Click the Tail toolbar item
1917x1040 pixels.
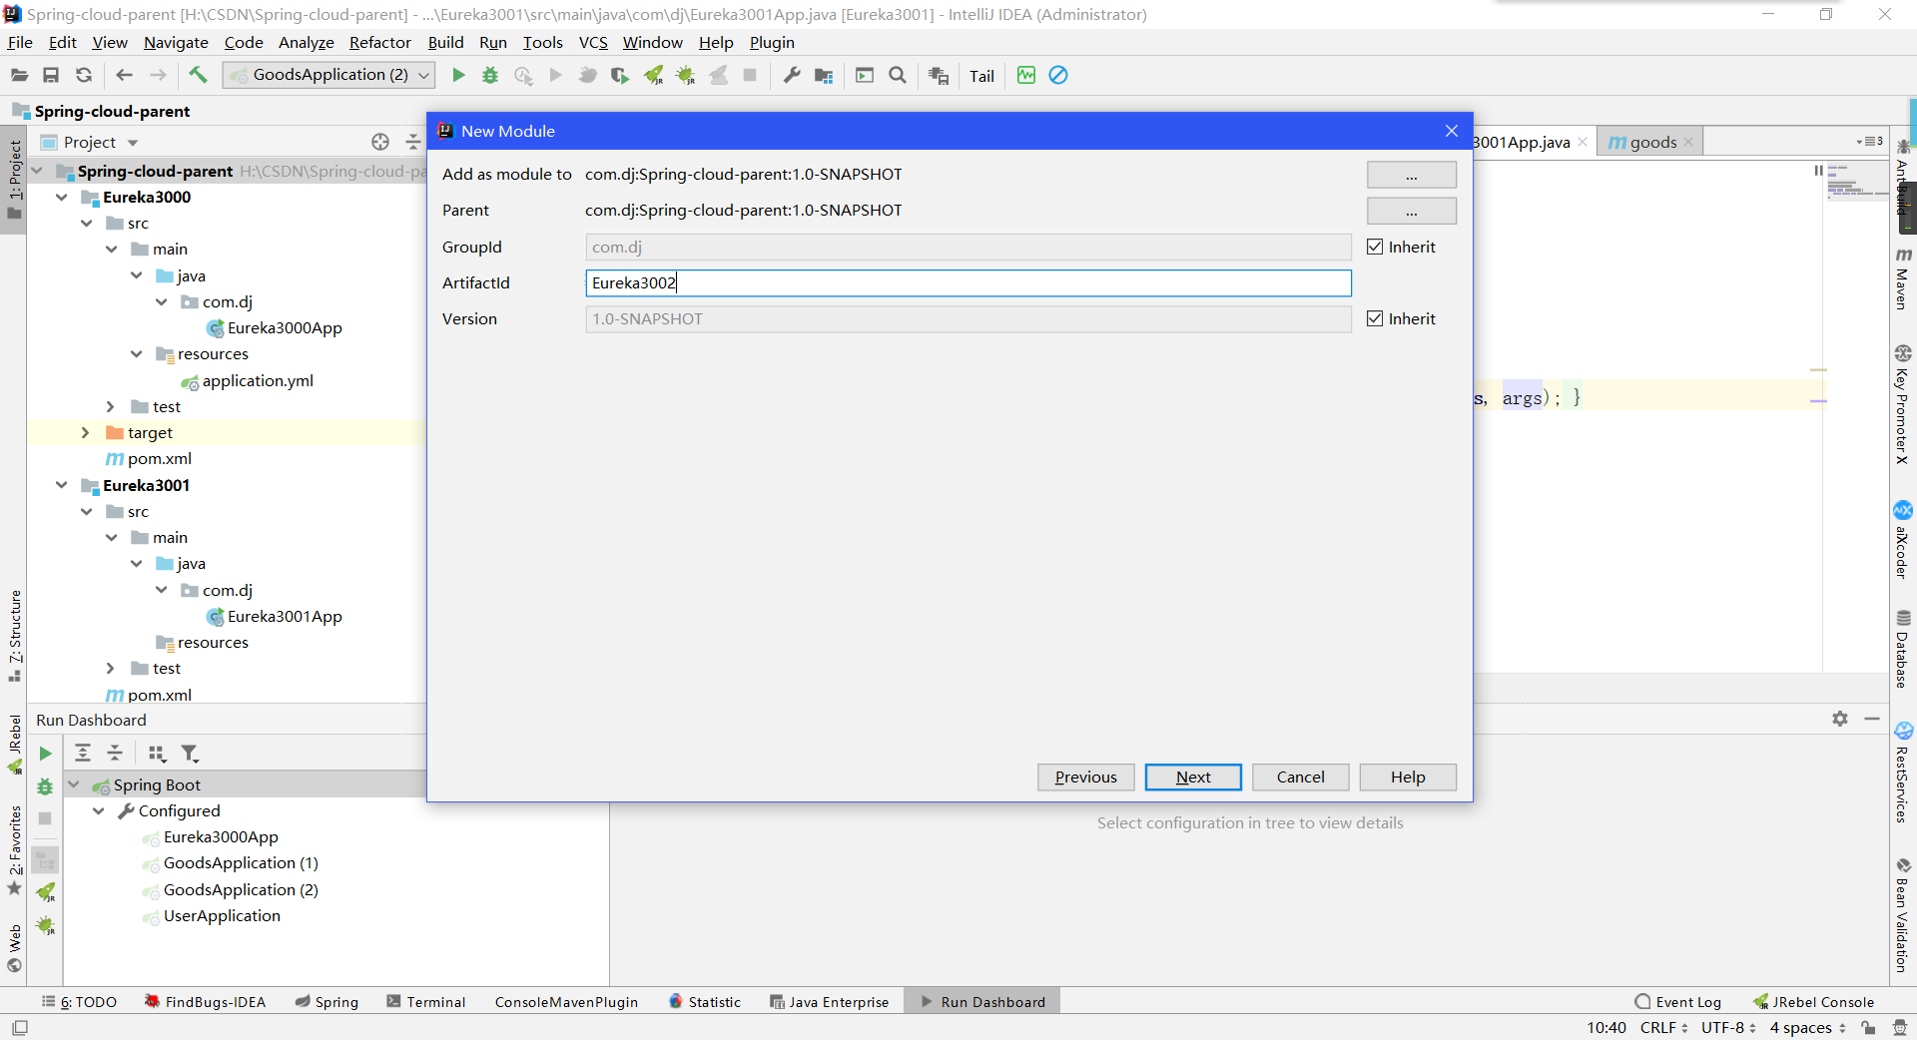point(981,76)
